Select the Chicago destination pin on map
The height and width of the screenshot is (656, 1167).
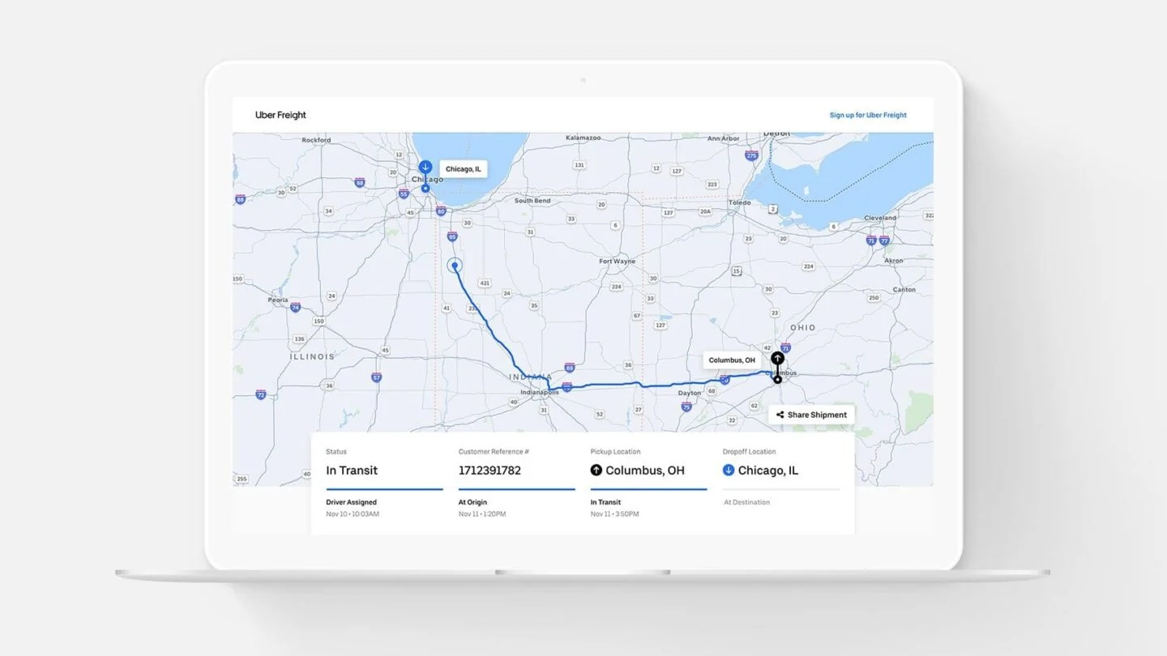pos(425,167)
